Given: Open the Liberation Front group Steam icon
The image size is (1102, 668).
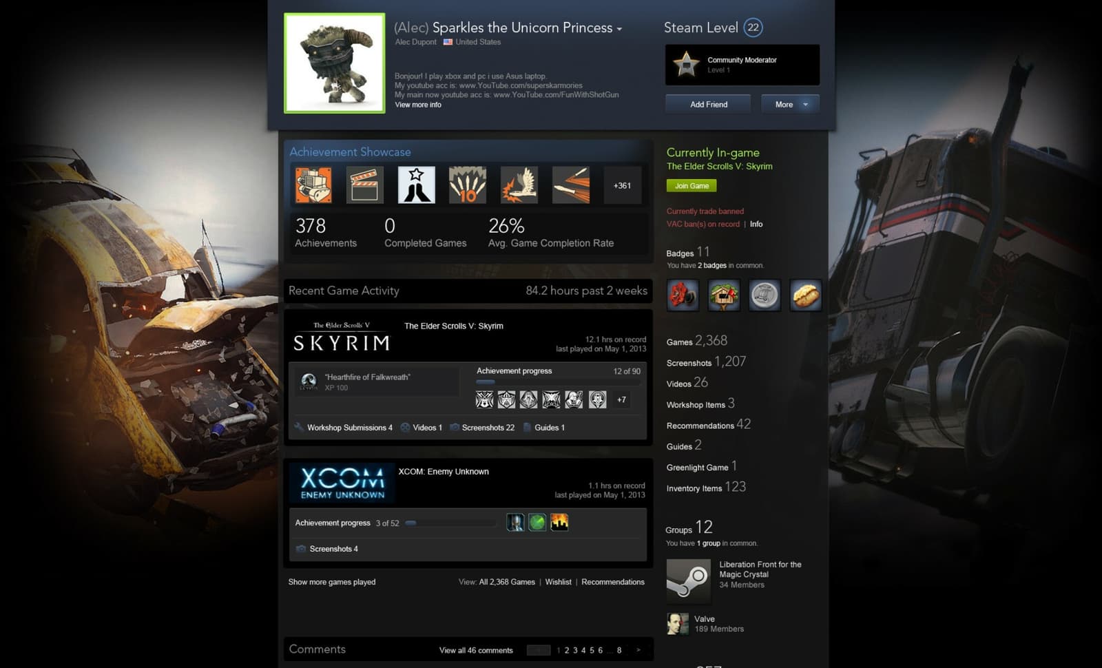Looking at the screenshot, I should [688, 581].
